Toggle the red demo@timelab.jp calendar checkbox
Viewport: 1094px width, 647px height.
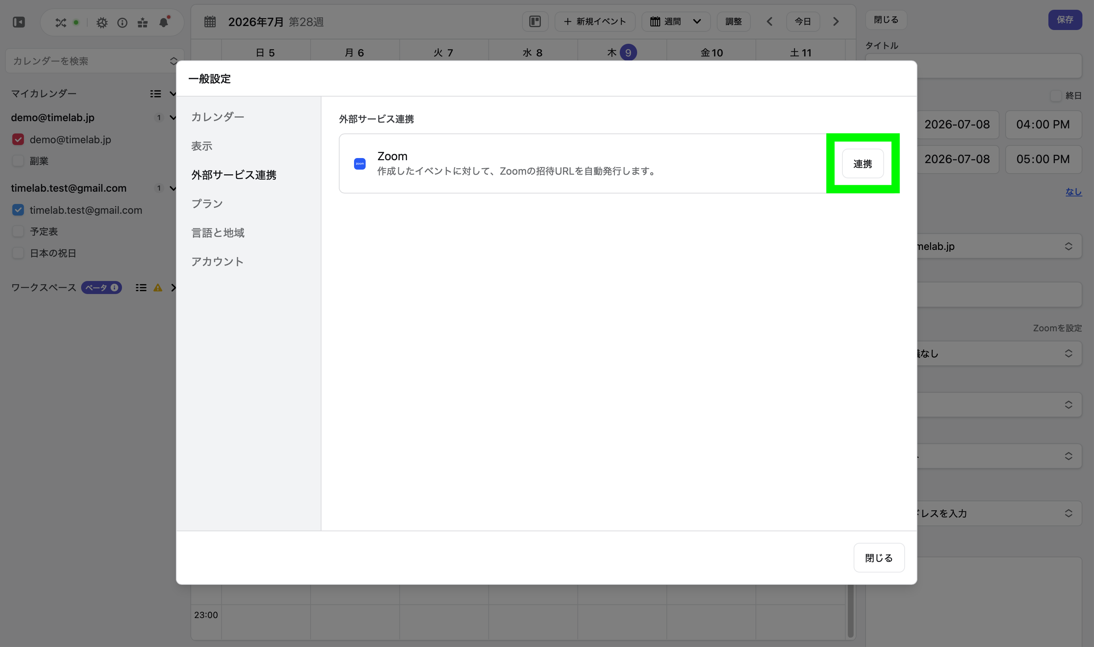point(18,140)
